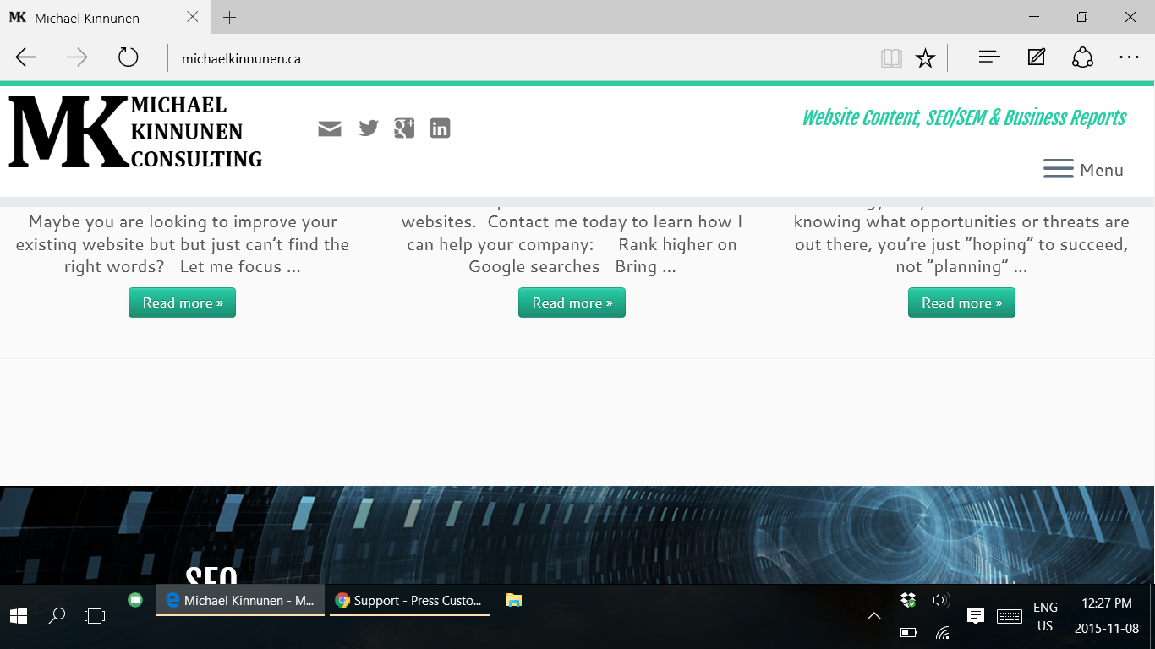Add page to favorites with star icon

tap(926, 58)
